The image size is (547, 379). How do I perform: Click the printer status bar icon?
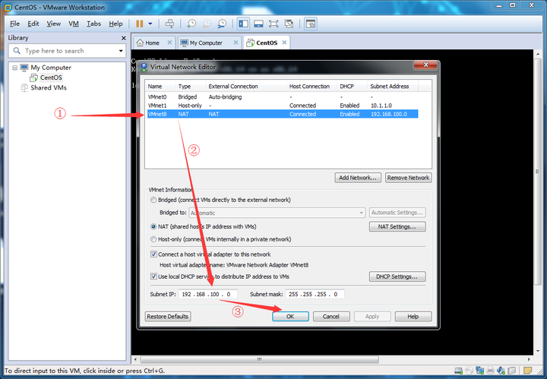491,371
